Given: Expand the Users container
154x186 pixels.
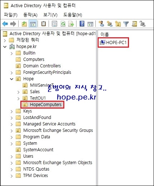Looking at the screenshot, I should tap(11, 157).
